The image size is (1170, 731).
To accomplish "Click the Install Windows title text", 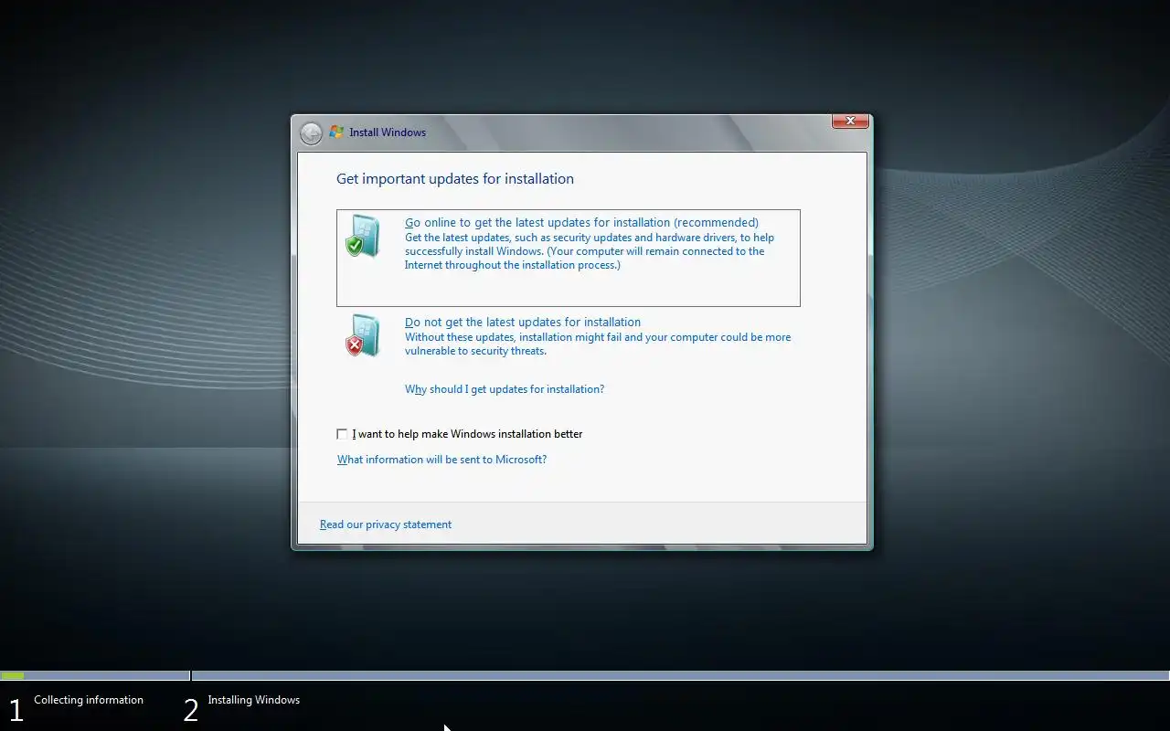I will pos(388,132).
